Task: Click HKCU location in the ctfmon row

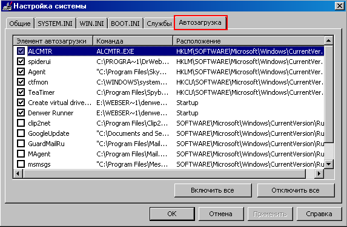Action: click(250, 82)
